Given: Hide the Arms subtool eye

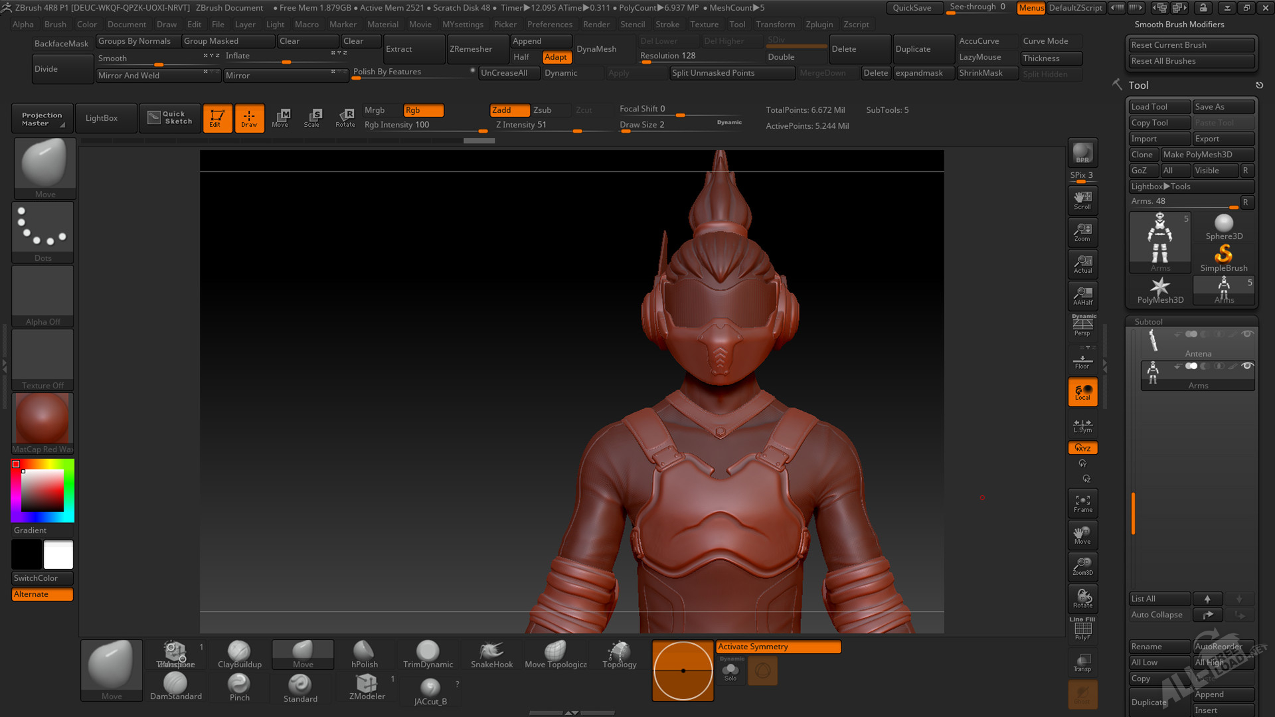Looking at the screenshot, I should 1247,366.
